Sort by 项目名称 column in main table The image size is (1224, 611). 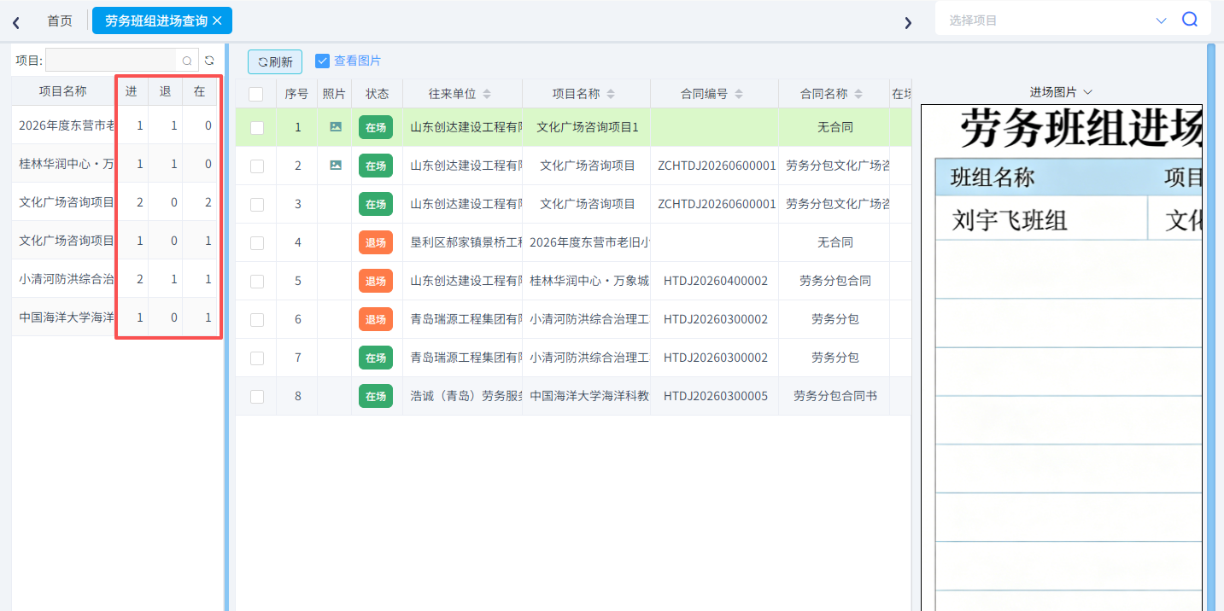(611, 94)
